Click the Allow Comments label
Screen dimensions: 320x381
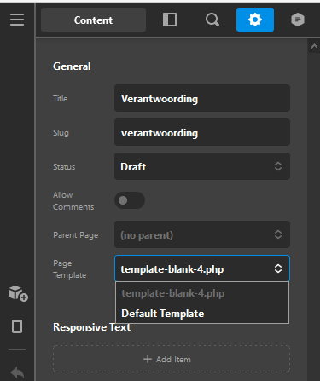[73, 201]
